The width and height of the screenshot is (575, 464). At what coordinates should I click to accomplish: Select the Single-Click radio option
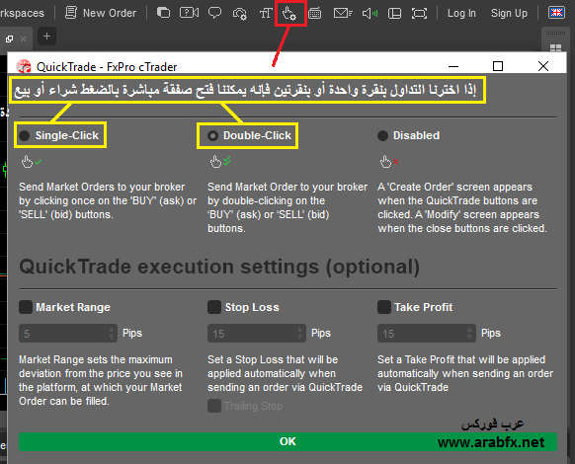coord(25,135)
